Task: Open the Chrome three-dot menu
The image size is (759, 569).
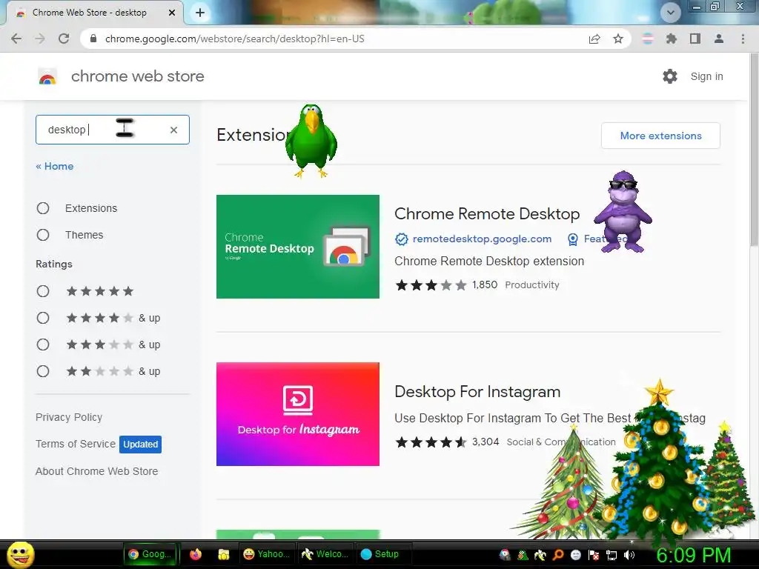Action: click(743, 39)
